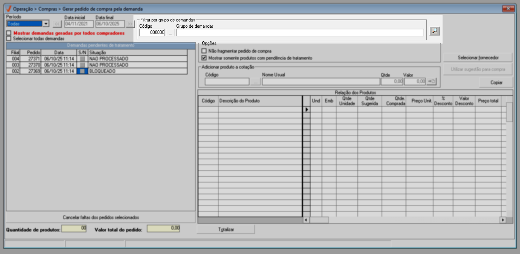Click the Selecionar fornecedor button
520x254 pixels.
478,58
